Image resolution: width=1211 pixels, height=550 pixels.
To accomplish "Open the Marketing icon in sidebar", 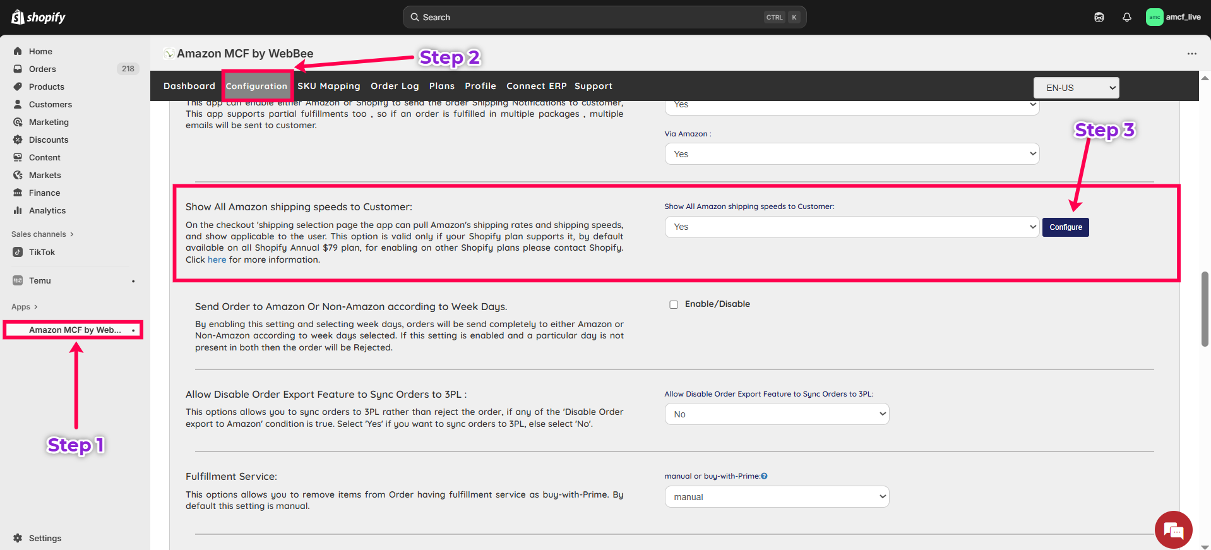I will pyautogui.click(x=18, y=122).
